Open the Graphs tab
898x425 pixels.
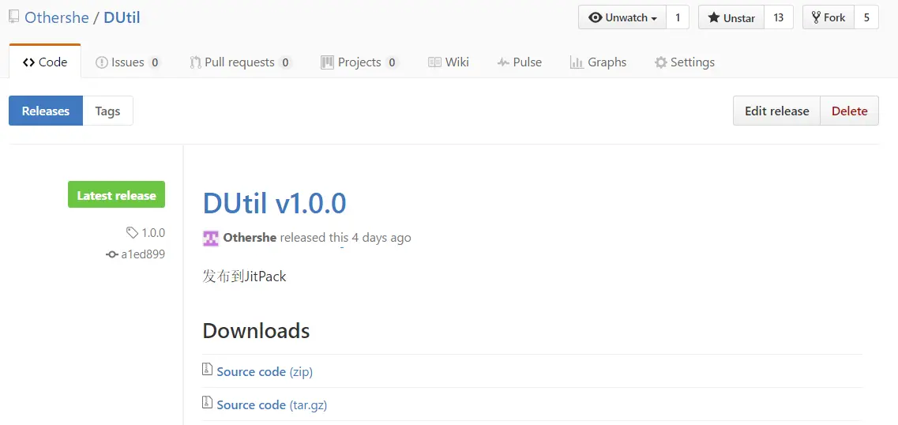click(x=598, y=62)
